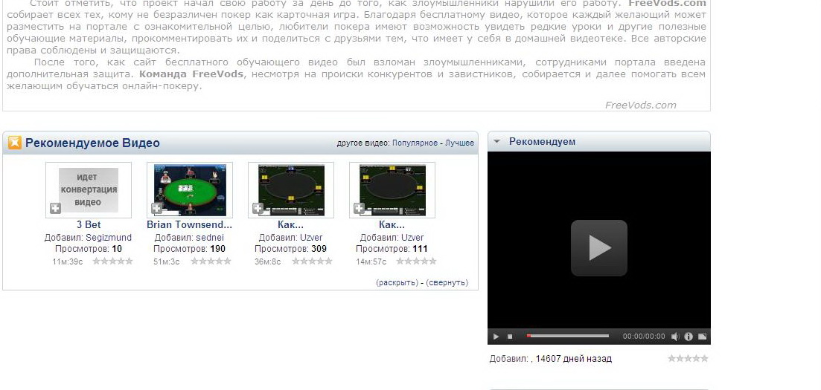This screenshot has height=390, width=821.
Task: Click uploader name 'sednei'
Action: pos(209,238)
